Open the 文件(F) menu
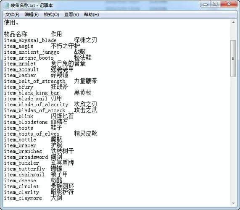 [12, 15]
